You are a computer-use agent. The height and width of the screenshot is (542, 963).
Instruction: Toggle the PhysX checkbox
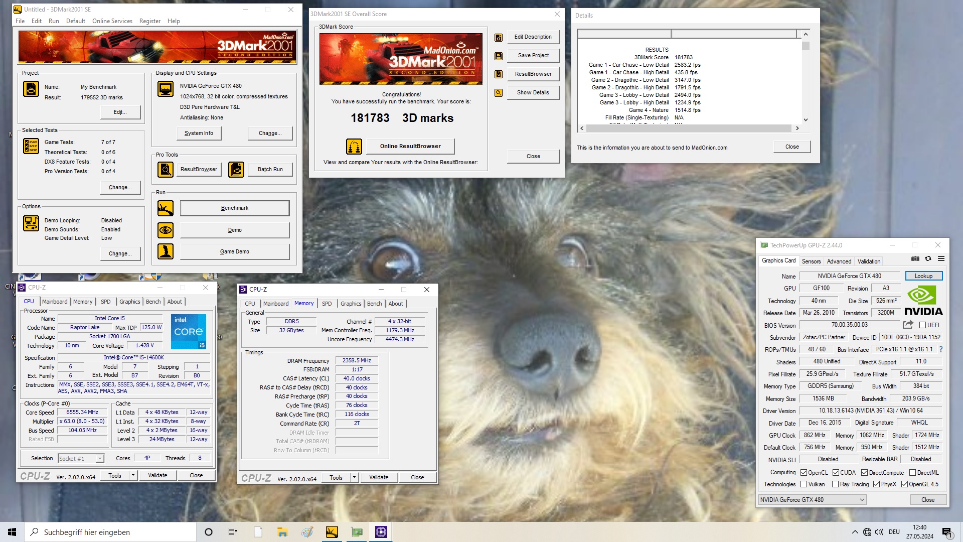coord(877,484)
